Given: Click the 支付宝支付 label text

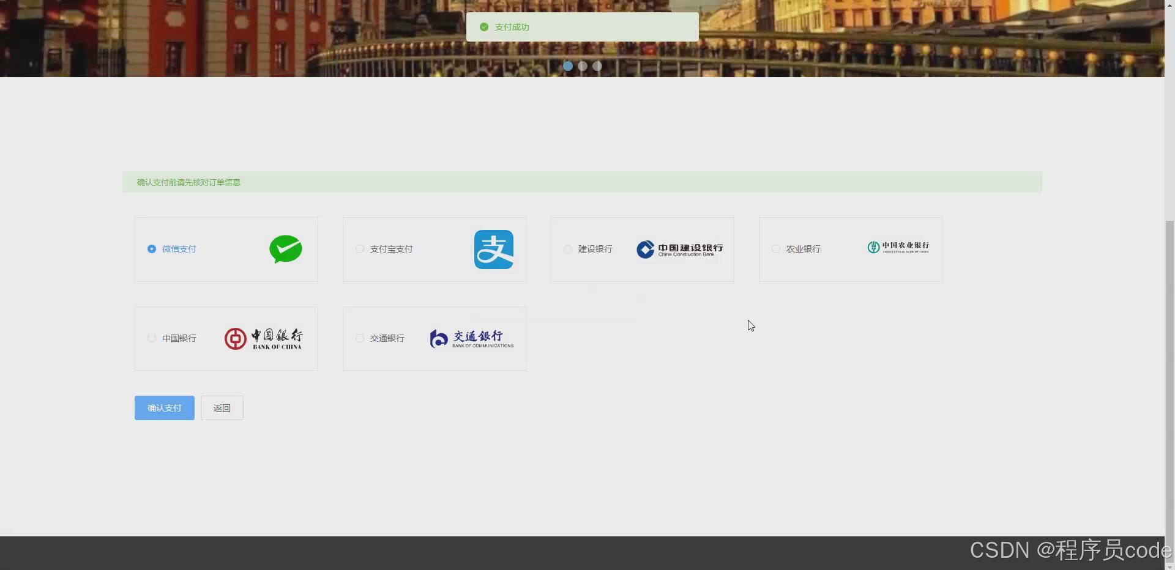Looking at the screenshot, I should 392,249.
